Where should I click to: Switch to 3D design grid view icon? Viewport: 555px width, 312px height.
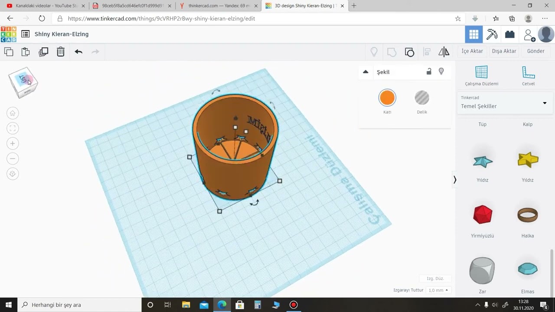pyautogui.click(x=474, y=34)
